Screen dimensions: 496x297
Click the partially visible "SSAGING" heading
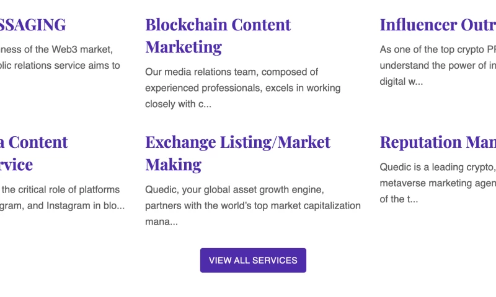32,25
